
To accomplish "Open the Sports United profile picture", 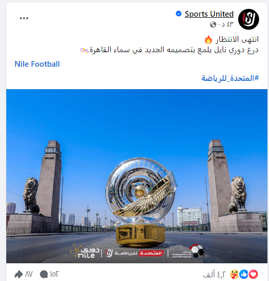I will click(248, 19).
